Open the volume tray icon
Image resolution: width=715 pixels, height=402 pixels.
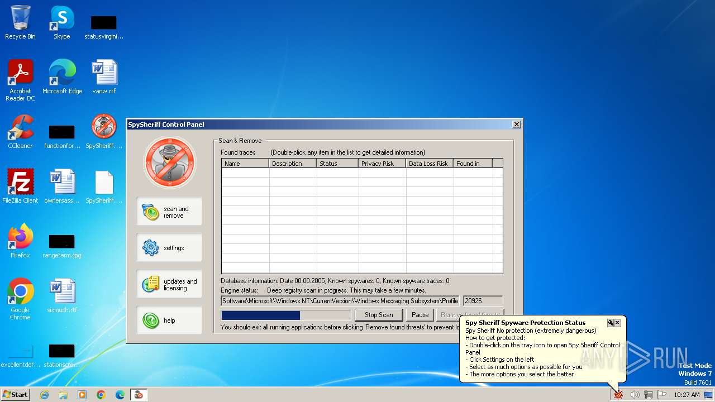point(635,395)
